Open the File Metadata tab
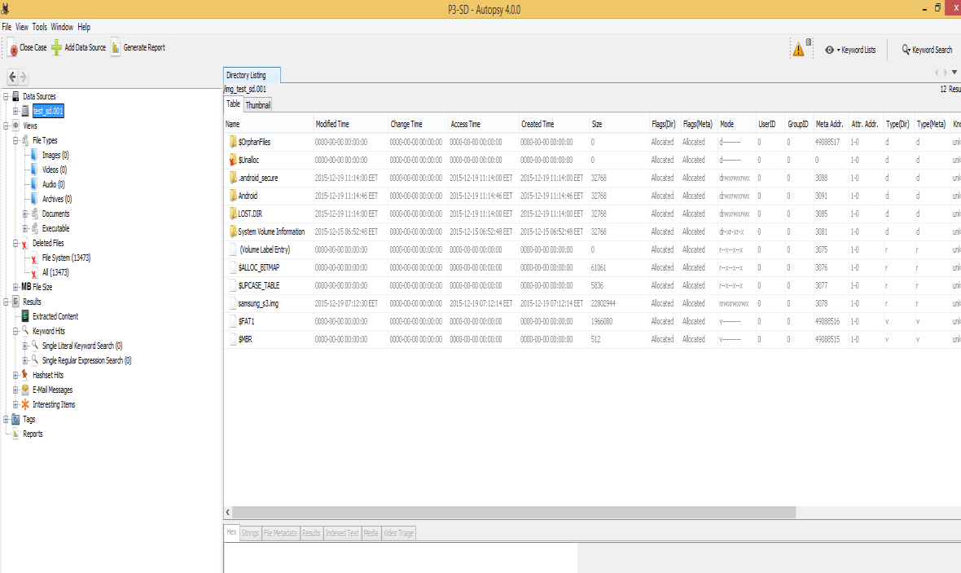Image resolution: width=961 pixels, height=573 pixels. [x=280, y=533]
